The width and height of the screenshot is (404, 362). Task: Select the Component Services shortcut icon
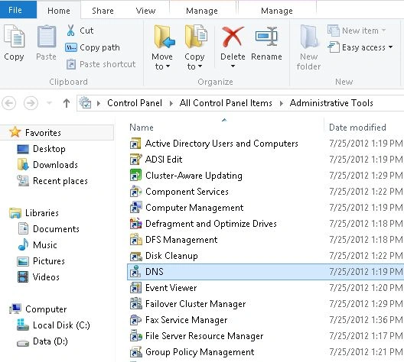(135, 191)
